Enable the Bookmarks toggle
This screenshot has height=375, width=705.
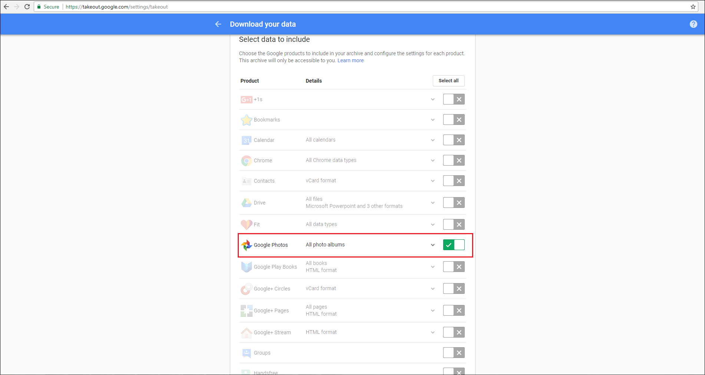[454, 120]
